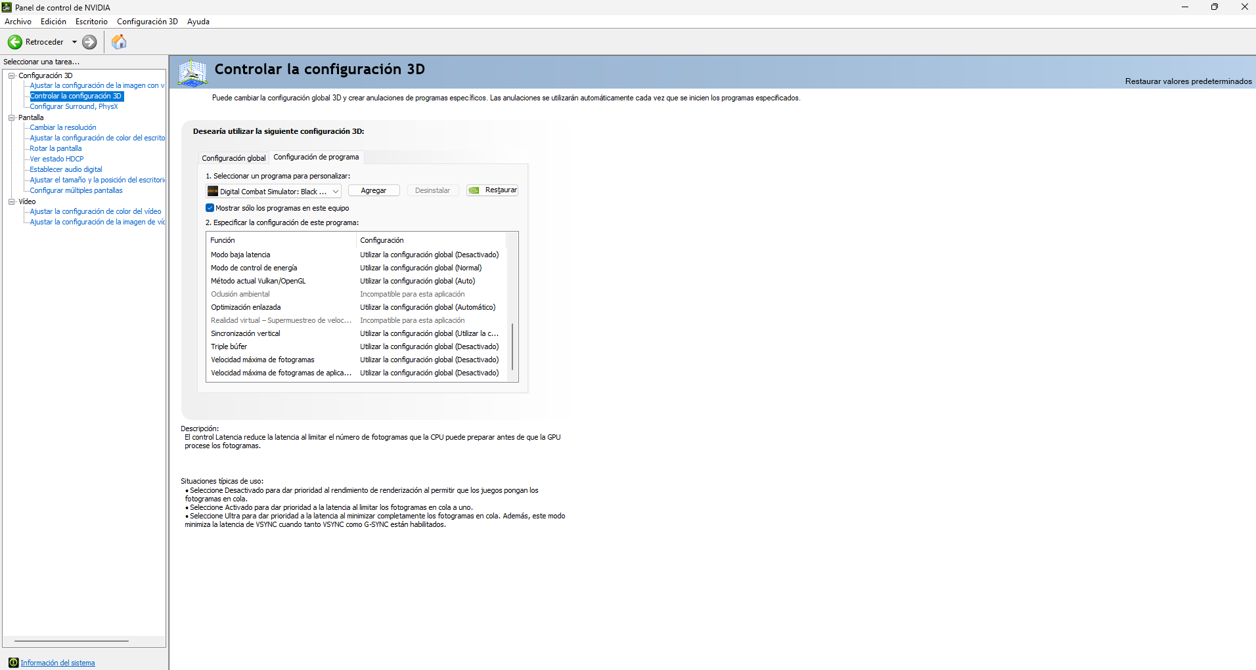The width and height of the screenshot is (1256, 670).
Task: Select the Método actual Vulkan/OpenGL row
Action: pos(357,281)
